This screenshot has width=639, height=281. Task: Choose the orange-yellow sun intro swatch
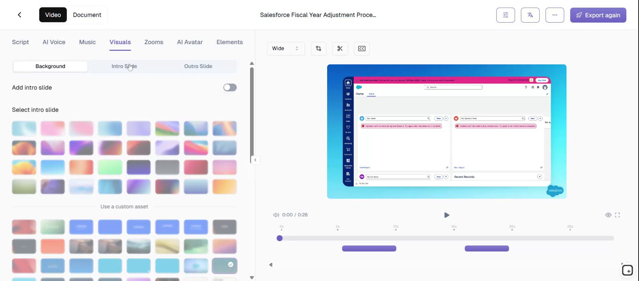pyautogui.click(x=24, y=167)
